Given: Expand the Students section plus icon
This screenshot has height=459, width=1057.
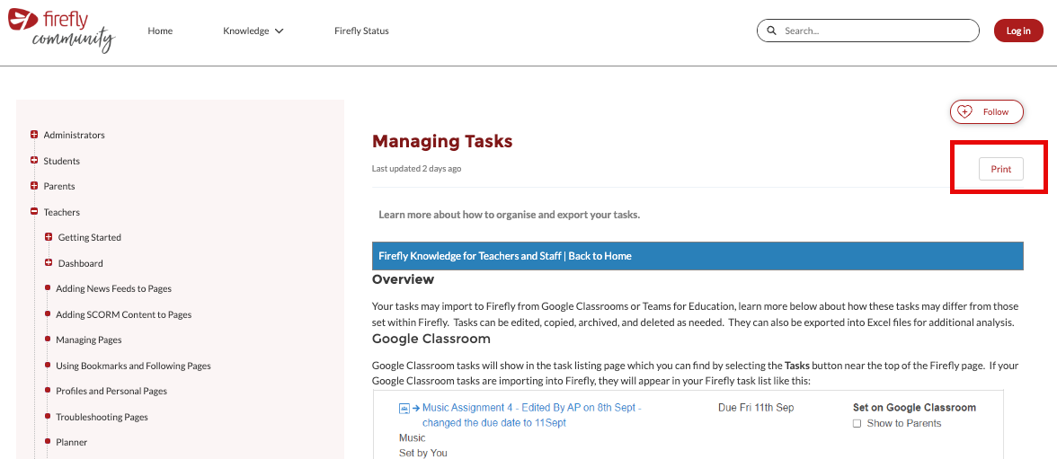Looking at the screenshot, I should (x=34, y=161).
